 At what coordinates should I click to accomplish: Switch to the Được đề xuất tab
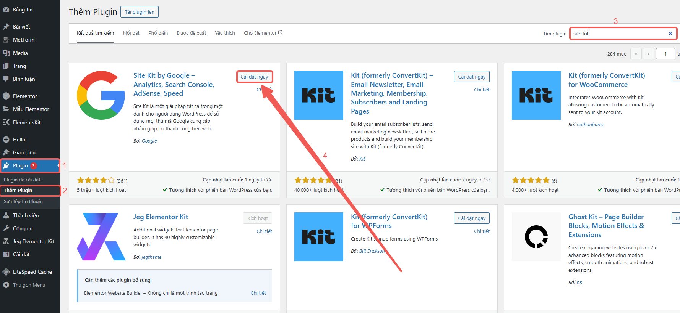191,33
